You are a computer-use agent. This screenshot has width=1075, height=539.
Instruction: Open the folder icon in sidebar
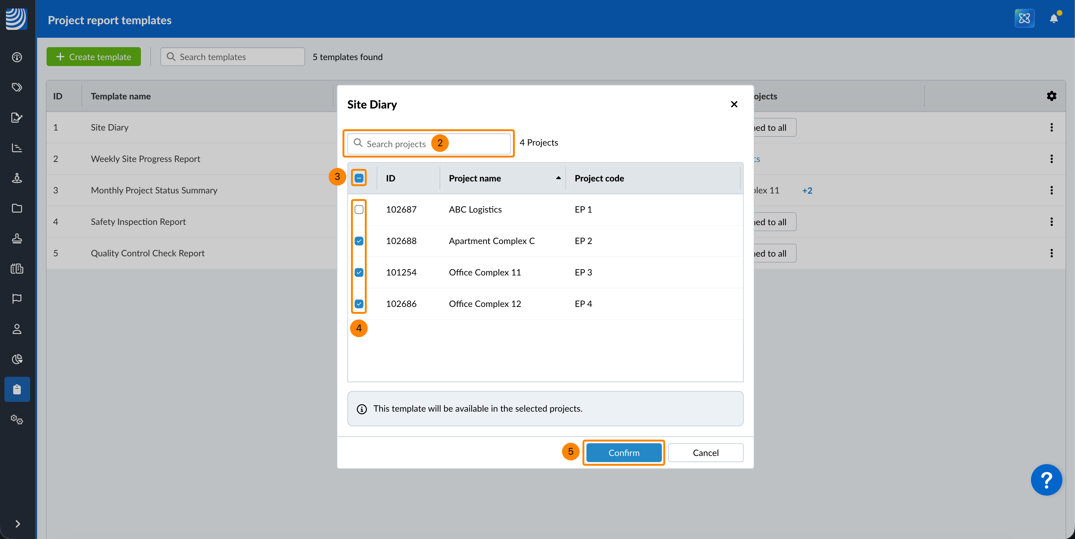(17, 208)
